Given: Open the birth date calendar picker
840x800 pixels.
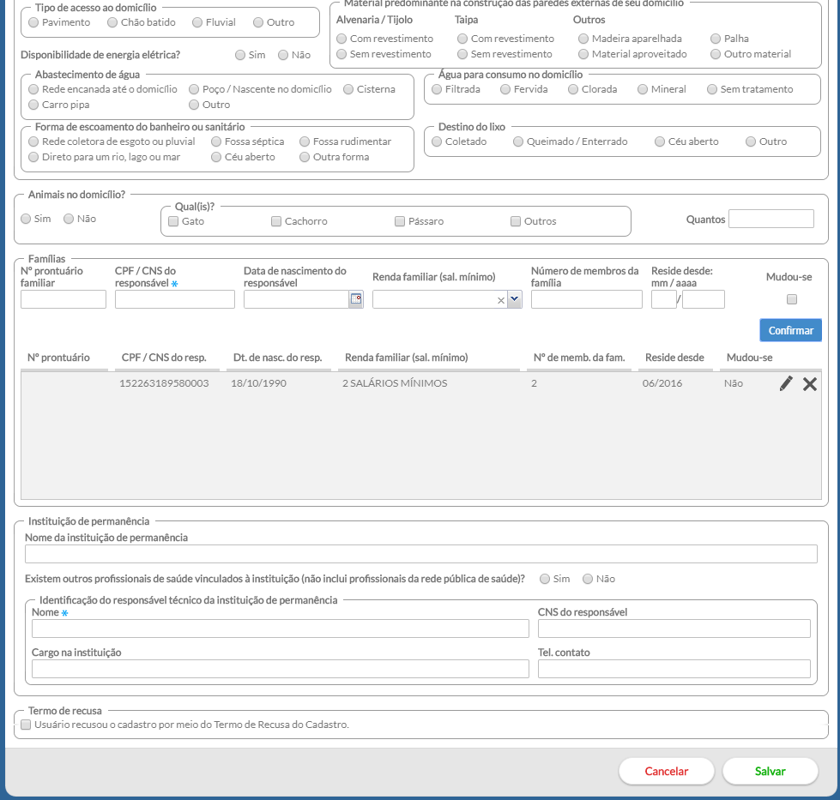Looking at the screenshot, I should pos(356,299).
